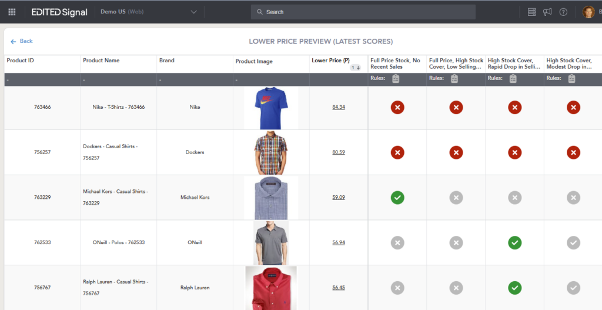Click Full Price Stock, No Recent Sales header
Screen dimensions: 602x310
(396, 64)
